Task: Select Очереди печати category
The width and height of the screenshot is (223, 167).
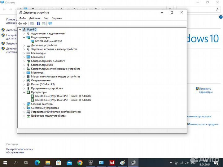Action: point(41,80)
